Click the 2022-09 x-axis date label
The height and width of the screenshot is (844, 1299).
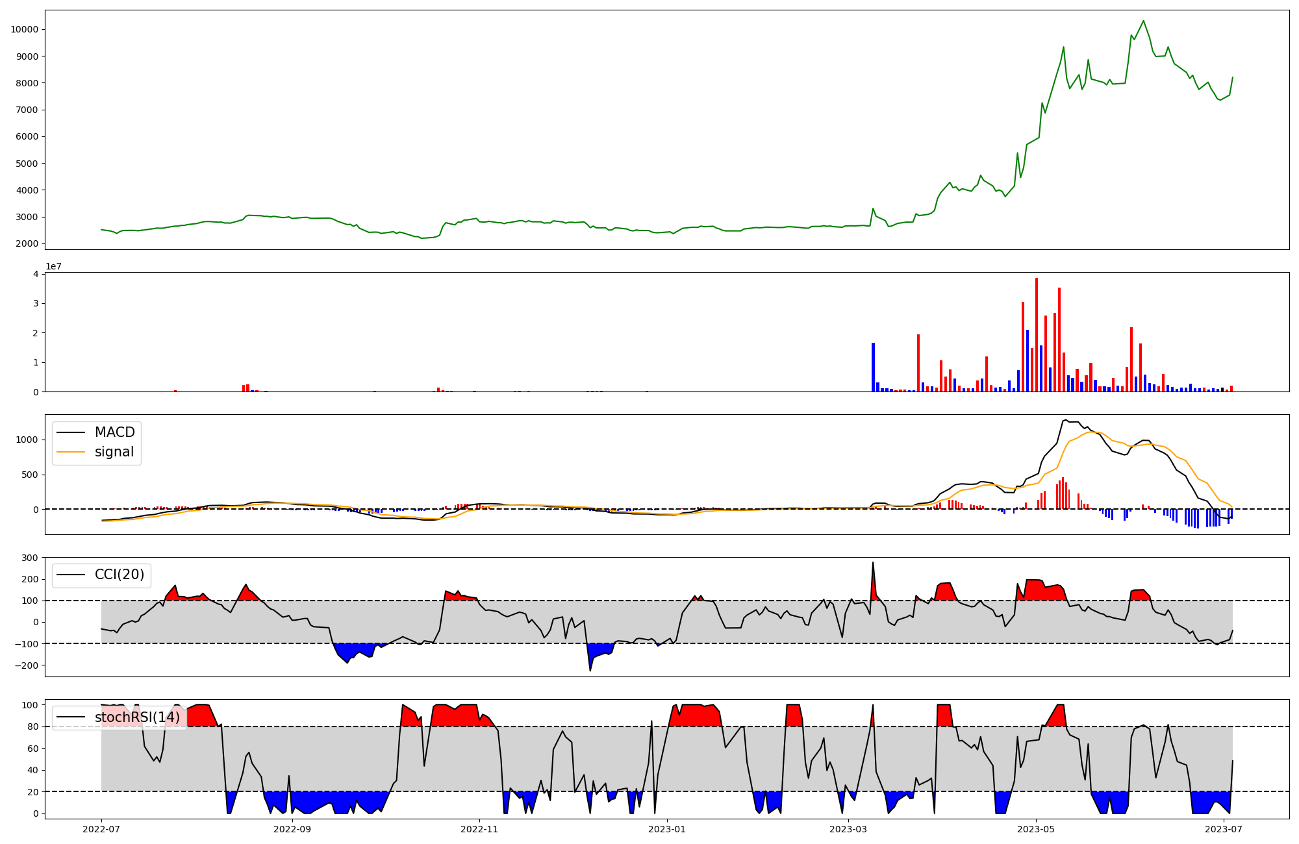(x=292, y=829)
